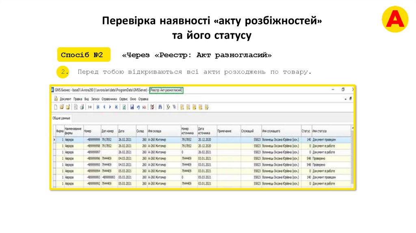Click the blue floppy disk save icon
The image size is (416, 233).
pos(132,107)
